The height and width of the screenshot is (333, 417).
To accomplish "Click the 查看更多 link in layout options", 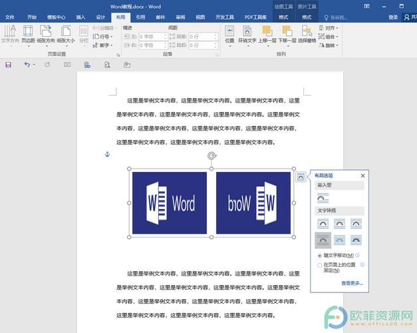I will [352, 283].
